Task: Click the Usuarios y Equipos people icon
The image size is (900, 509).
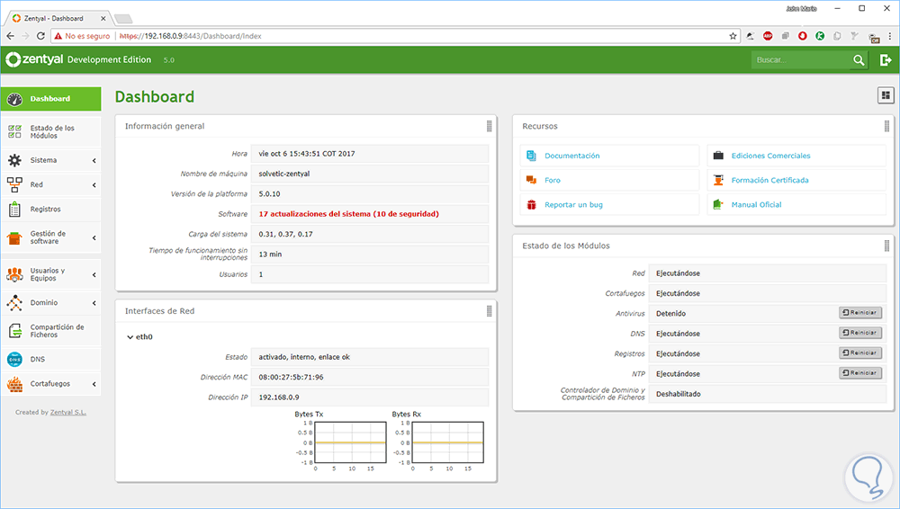Action: (15, 274)
